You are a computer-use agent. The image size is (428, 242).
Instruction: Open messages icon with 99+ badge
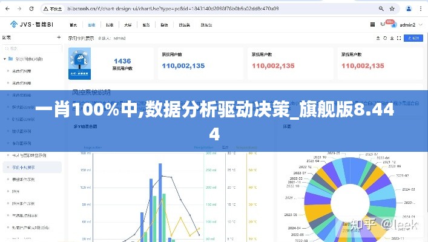[x=383, y=24]
